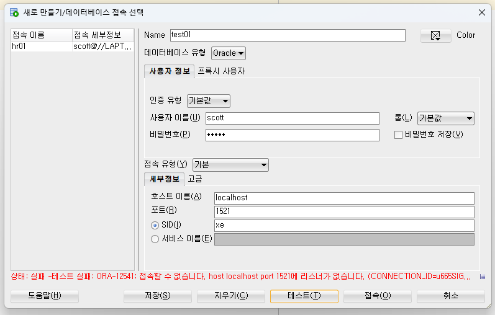The width and height of the screenshot is (495, 315).
Task: Select the 서비스 이름 radio button
Action: coord(155,239)
